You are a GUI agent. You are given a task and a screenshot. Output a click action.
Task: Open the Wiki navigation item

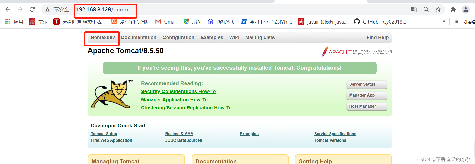tap(234, 38)
